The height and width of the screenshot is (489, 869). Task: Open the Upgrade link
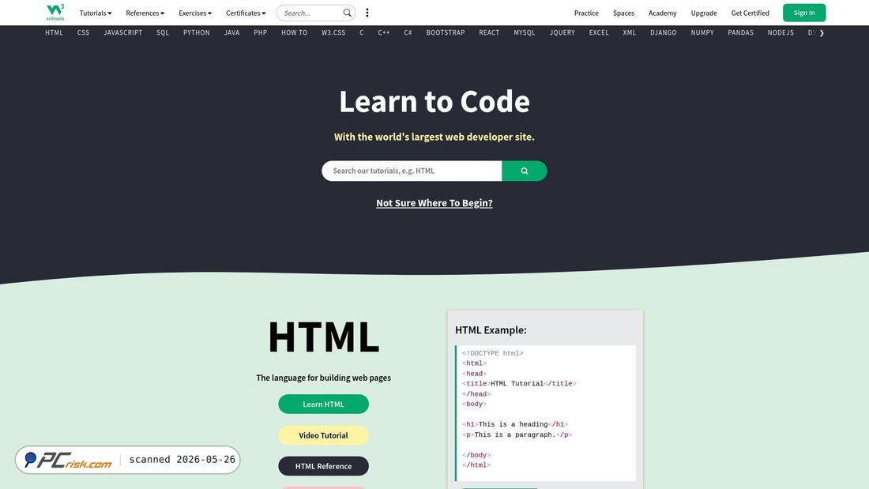(704, 13)
